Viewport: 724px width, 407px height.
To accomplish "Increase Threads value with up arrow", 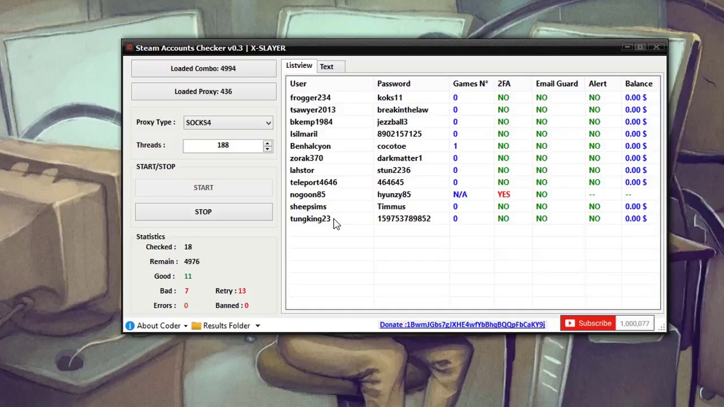I will [x=268, y=142].
